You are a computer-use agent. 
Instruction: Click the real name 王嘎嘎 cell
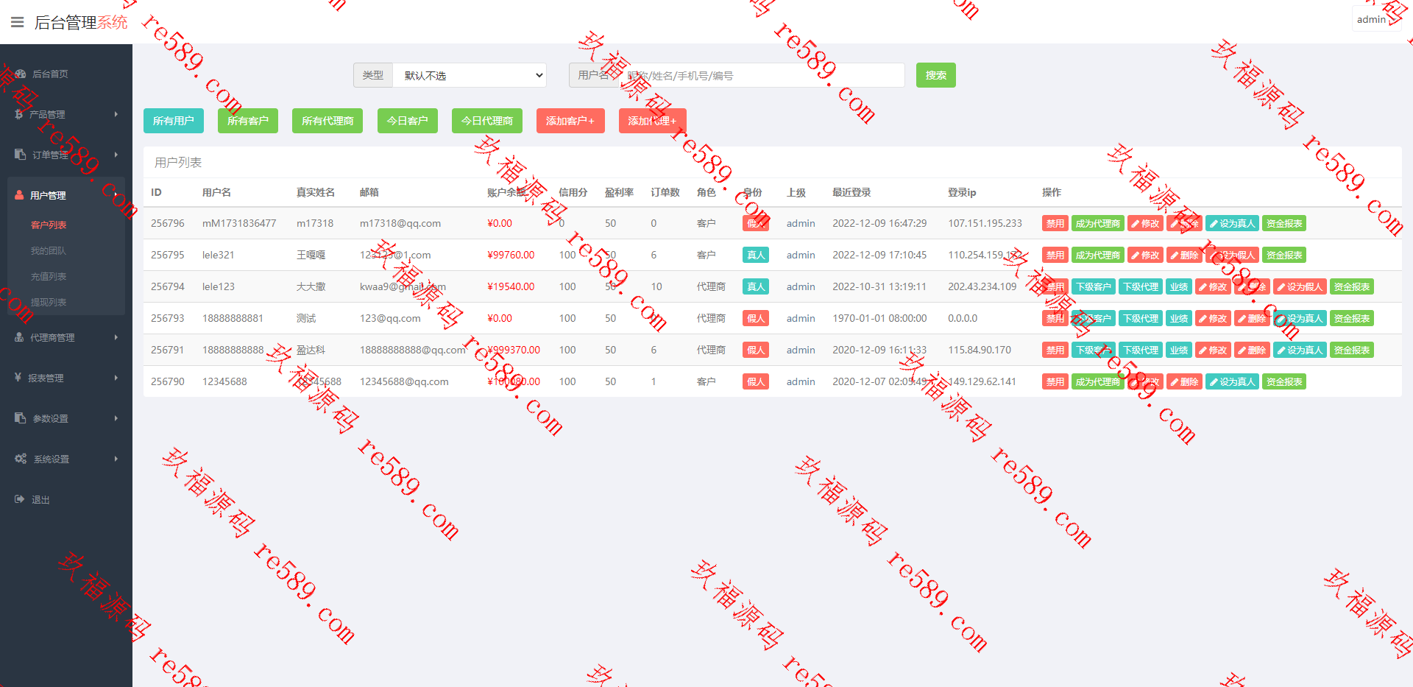(x=311, y=256)
